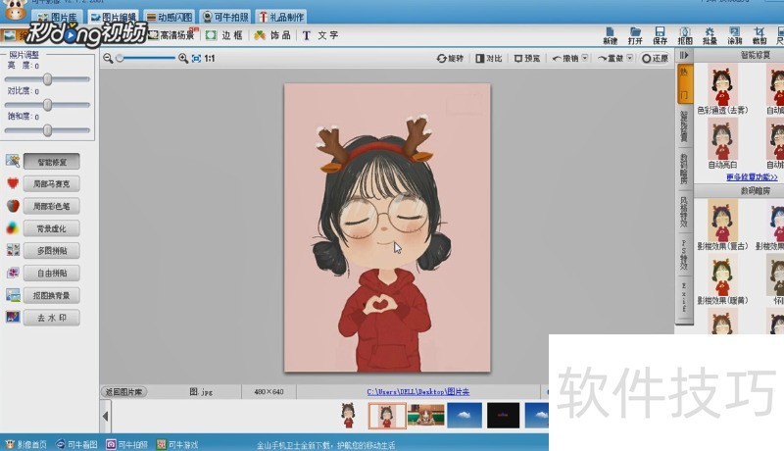Select the 热门 vertical tab

pos(684,83)
